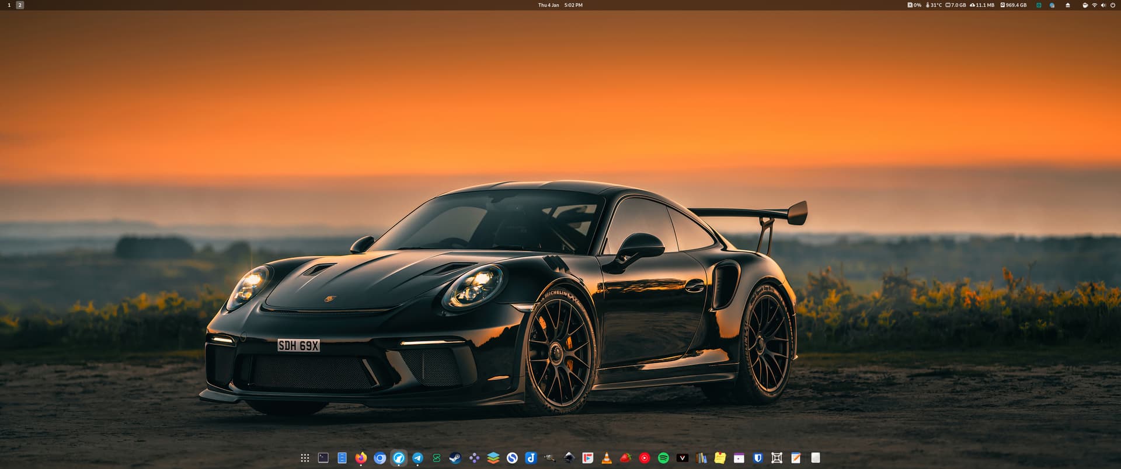Open the Show Applications grid
The image size is (1121, 469).
coord(305,458)
